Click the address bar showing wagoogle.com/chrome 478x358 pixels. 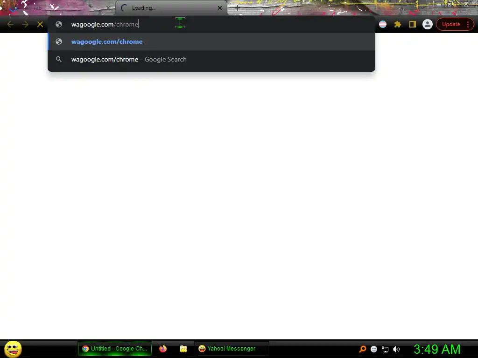211,24
